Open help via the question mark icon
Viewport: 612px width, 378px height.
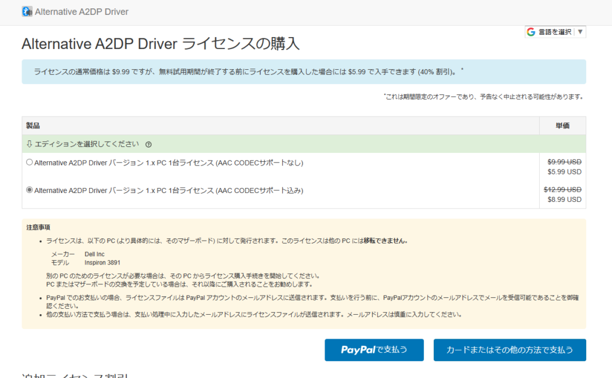pyautogui.click(x=149, y=144)
